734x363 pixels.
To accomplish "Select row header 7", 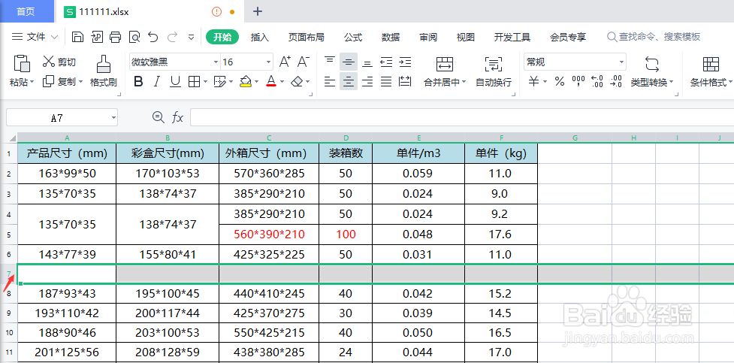I will 8,273.
